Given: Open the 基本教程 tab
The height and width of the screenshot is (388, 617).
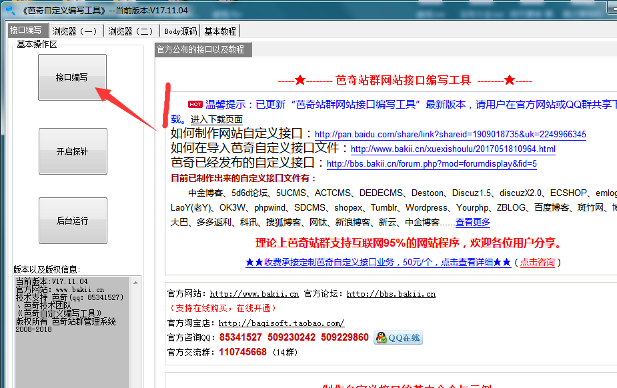Looking at the screenshot, I should [x=220, y=31].
